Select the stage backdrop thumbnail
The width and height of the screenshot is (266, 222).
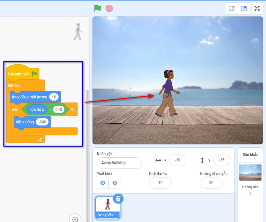[x=250, y=172]
